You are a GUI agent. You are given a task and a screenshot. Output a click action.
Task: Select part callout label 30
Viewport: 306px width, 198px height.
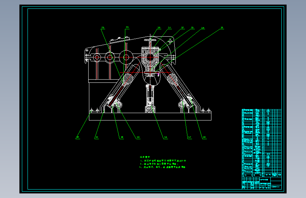click(x=159, y=28)
